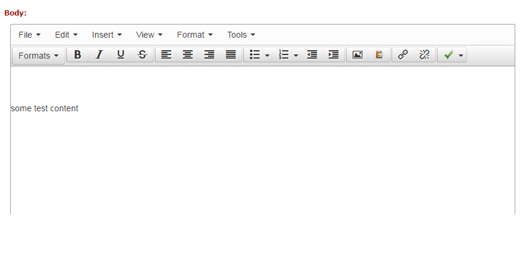Open the Formats dropdown
This screenshot has width=532, height=277.
point(38,55)
